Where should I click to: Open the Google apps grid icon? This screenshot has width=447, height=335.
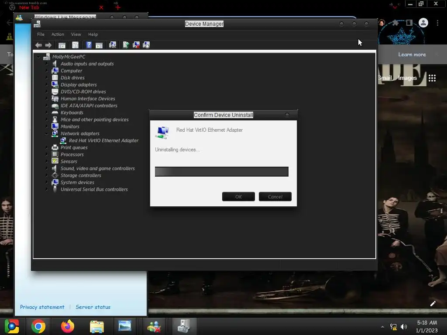tap(432, 78)
